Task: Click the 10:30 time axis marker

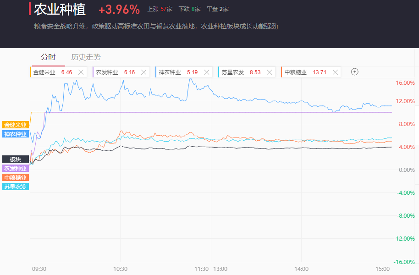Action: coord(120,269)
